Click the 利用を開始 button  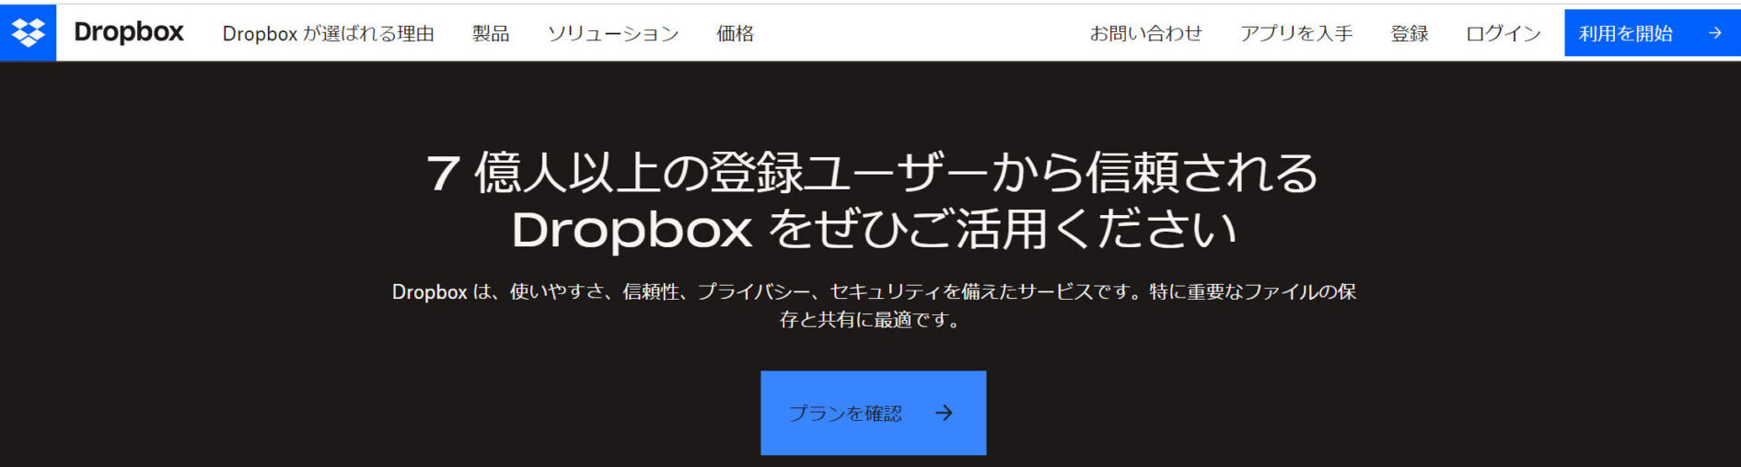(1652, 33)
